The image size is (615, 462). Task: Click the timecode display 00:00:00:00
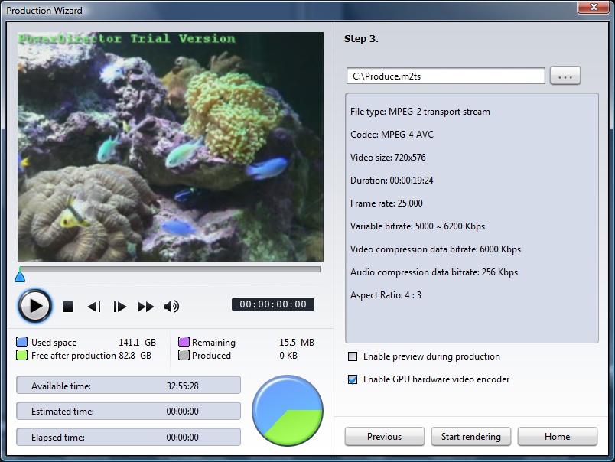[273, 304]
